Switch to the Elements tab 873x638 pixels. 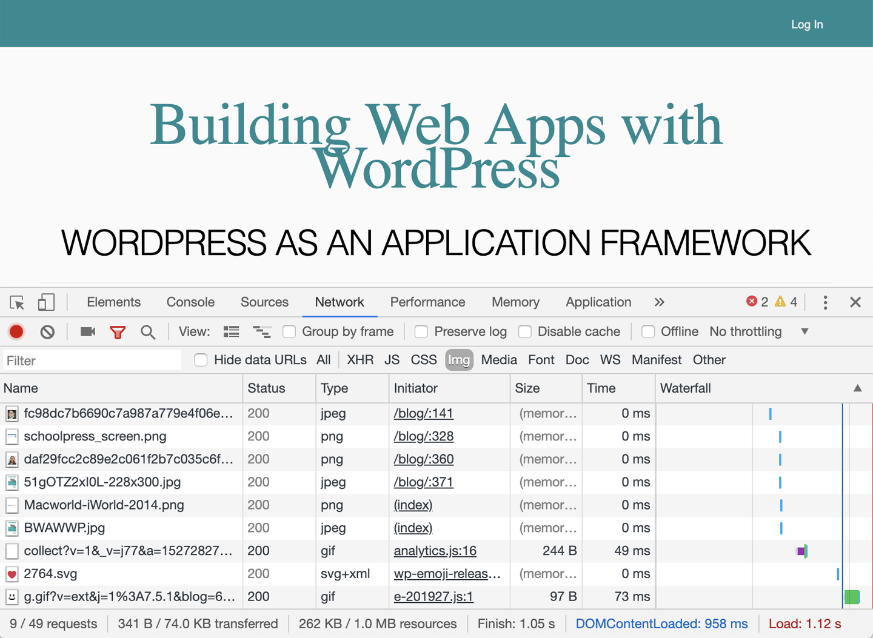coord(113,302)
